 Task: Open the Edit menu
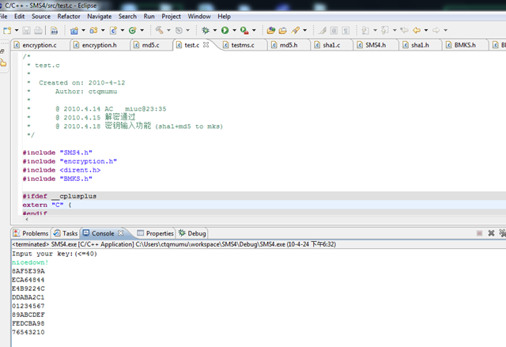19,17
